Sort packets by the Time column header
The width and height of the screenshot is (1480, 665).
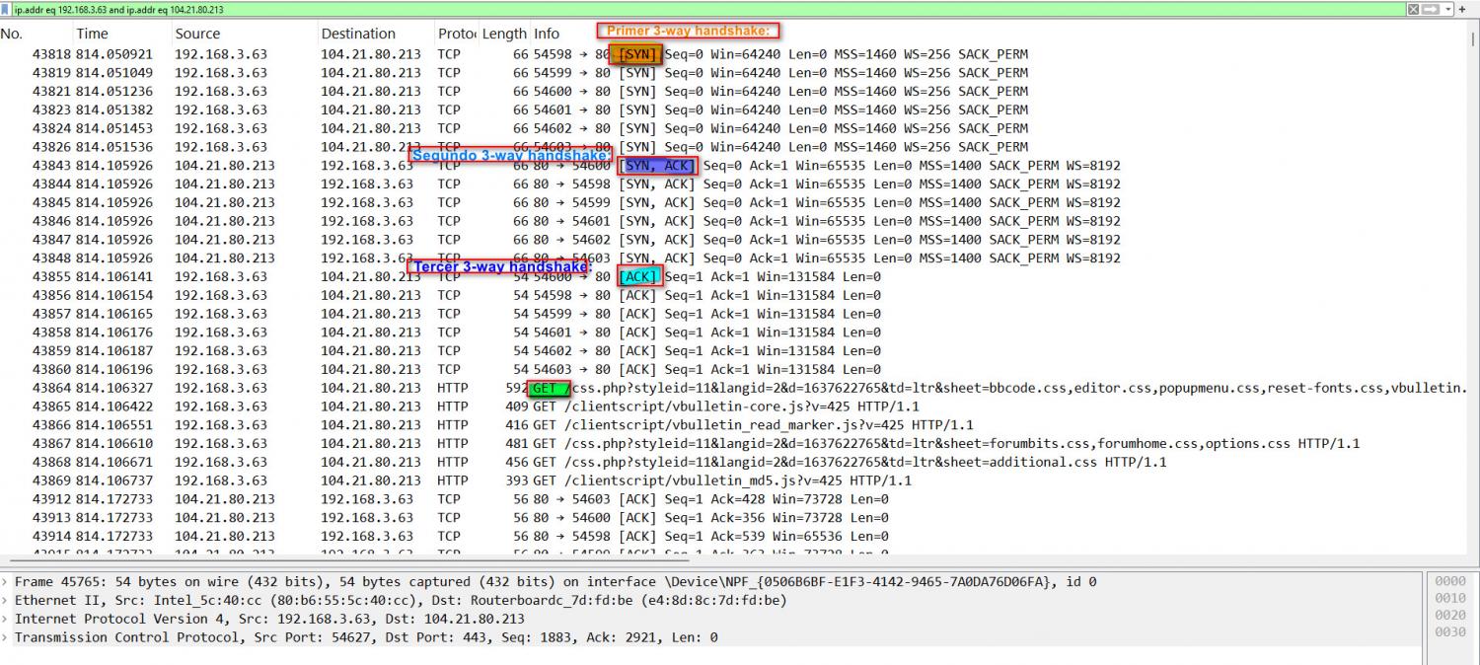pyautogui.click(x=92, y=34)
